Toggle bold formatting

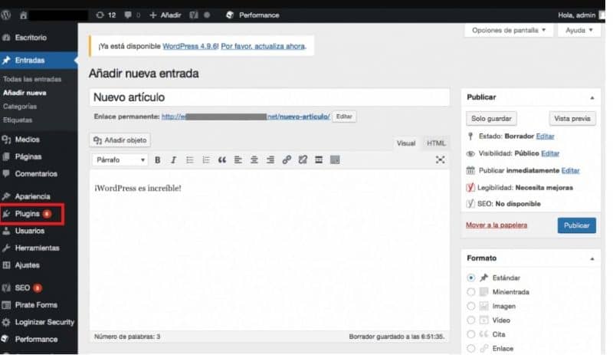[x=158, y=159]
